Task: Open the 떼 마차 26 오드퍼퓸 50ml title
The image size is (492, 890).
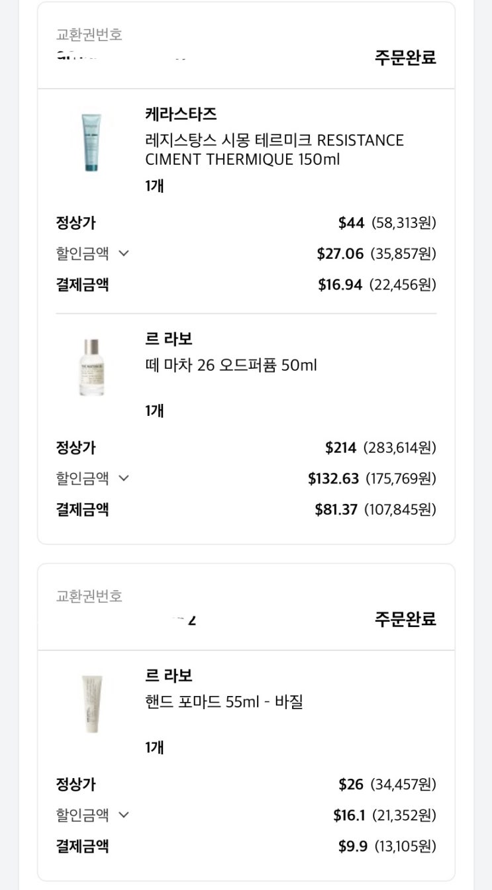Action: click(230, 365)
